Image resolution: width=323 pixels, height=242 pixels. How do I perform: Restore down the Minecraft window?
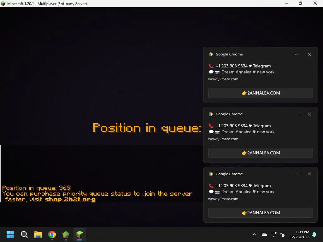tap(301, 3)
